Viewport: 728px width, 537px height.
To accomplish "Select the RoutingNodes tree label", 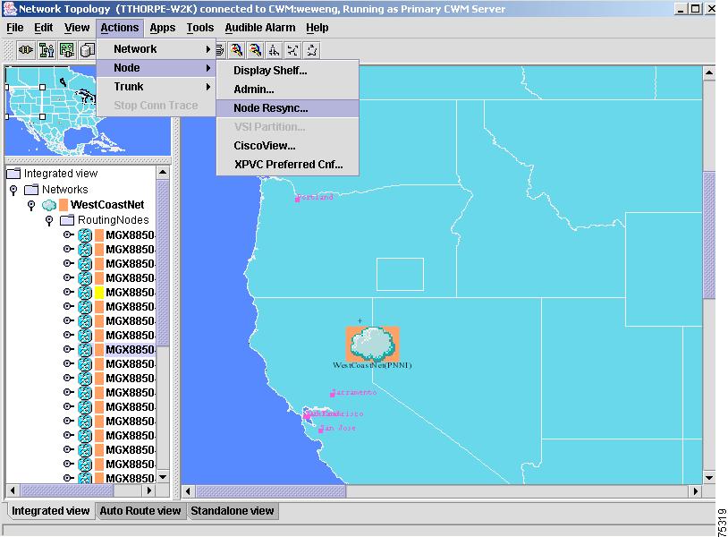I will tap(114, 220).
